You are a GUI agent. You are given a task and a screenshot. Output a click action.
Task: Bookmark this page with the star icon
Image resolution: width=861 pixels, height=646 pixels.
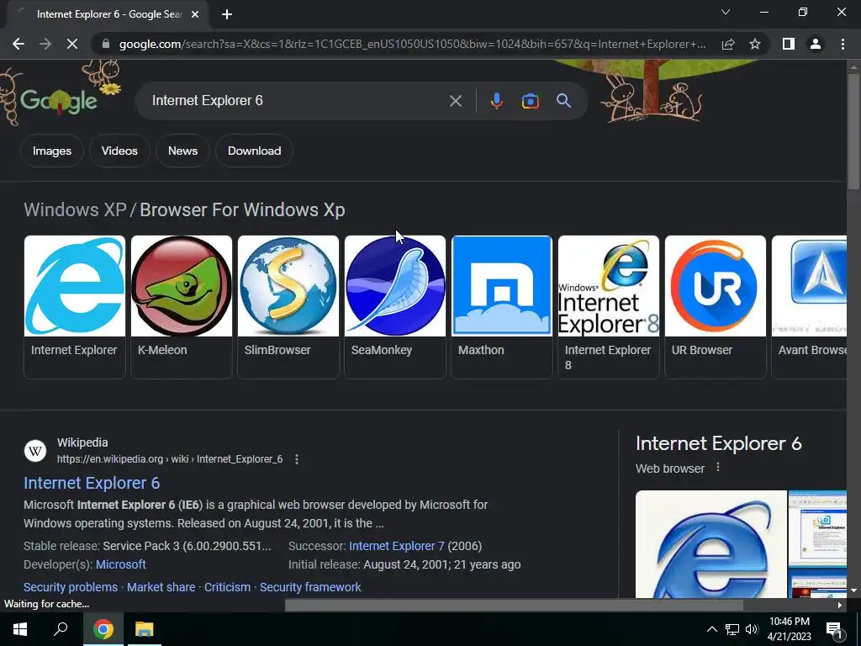coord(755,44)
